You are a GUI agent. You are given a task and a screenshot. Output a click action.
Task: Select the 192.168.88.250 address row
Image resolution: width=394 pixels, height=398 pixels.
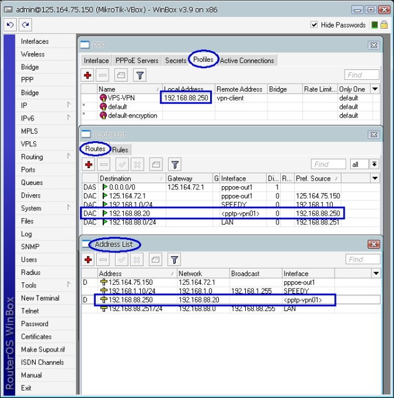point(231,300)
